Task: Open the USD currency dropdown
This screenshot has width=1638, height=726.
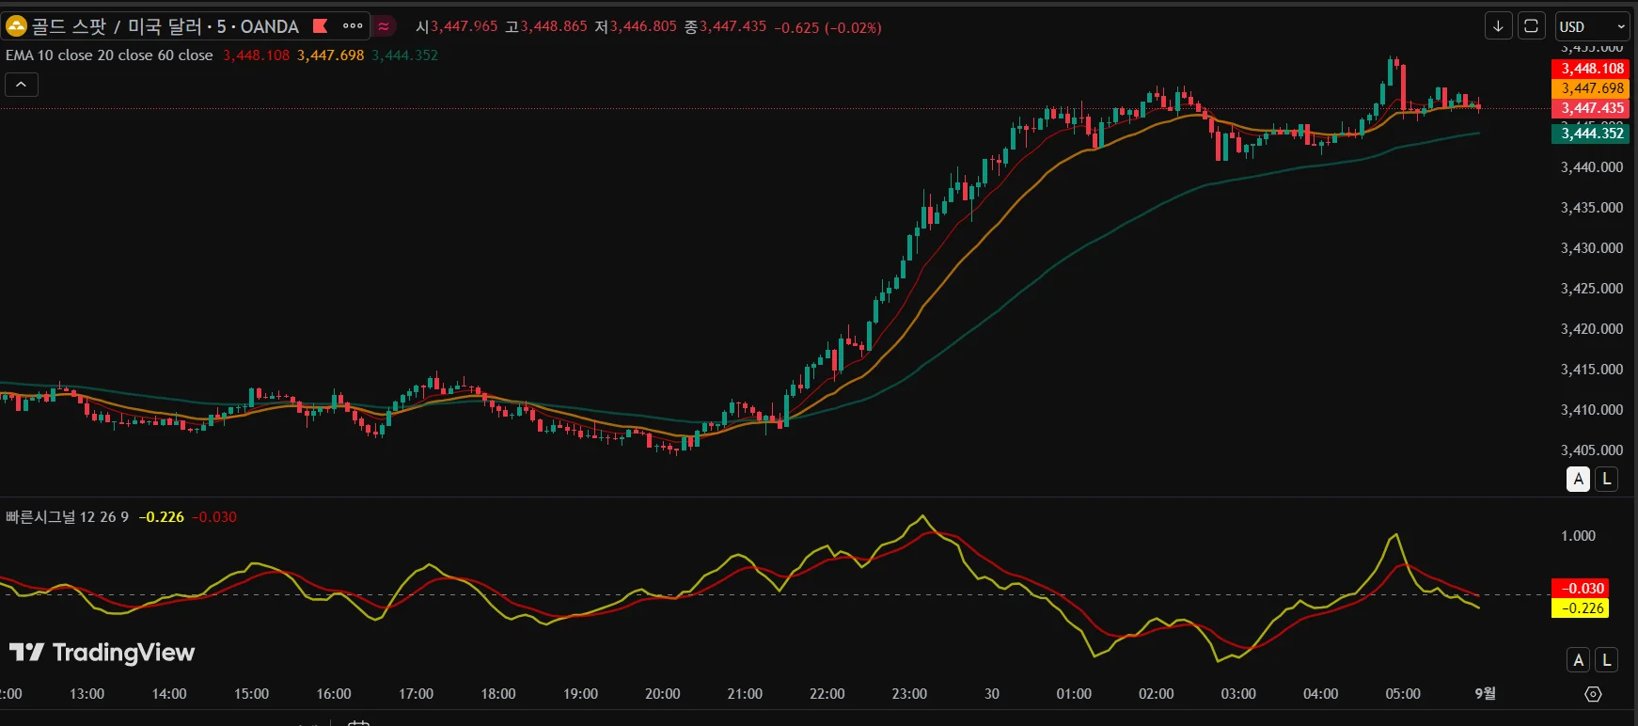Action: [1591, 26]
